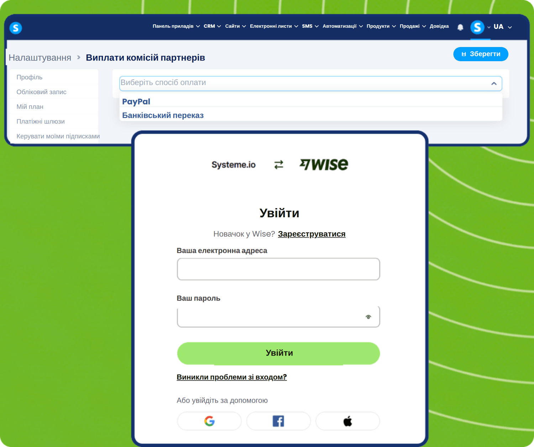Screen dimensions: 534x447
Task: Focus the email address field
Action: click(x=278, y=269)
